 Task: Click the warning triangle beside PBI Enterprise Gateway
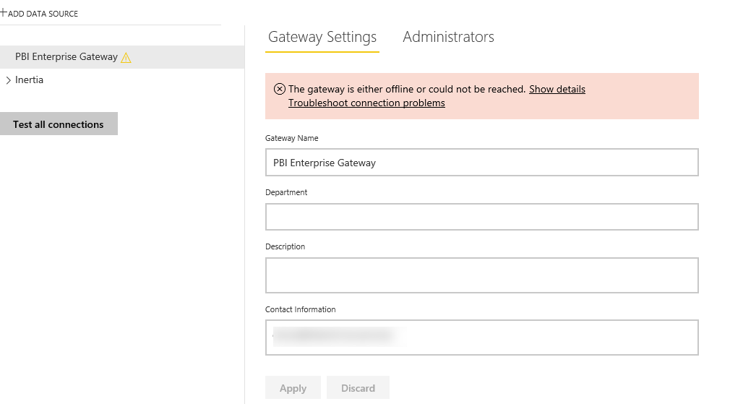click(x=126, y=58)
